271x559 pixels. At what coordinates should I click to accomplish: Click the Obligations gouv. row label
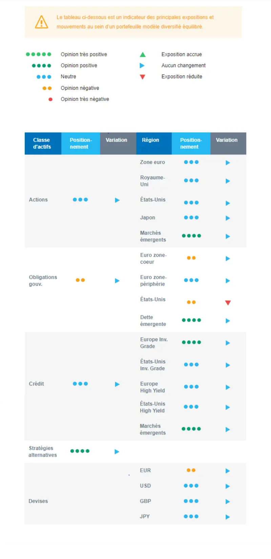tap(43, 281)
